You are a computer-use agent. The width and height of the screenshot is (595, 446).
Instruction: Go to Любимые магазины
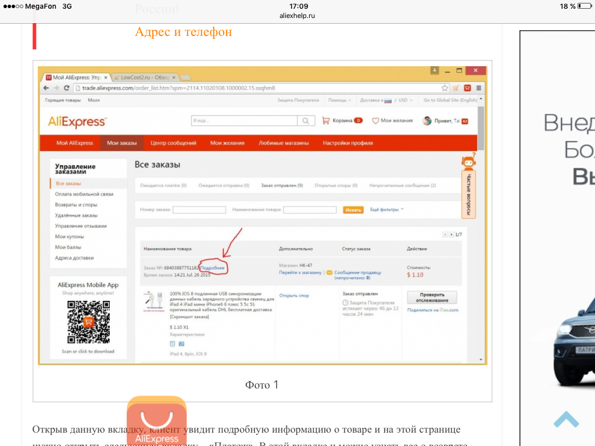[284, 143]
